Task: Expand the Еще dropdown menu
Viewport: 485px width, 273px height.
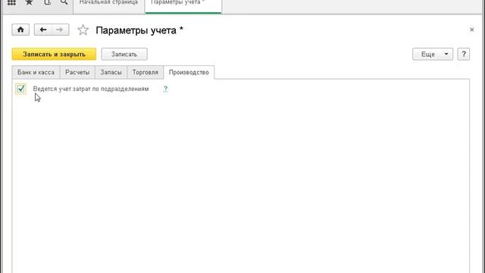Action: 433,54
